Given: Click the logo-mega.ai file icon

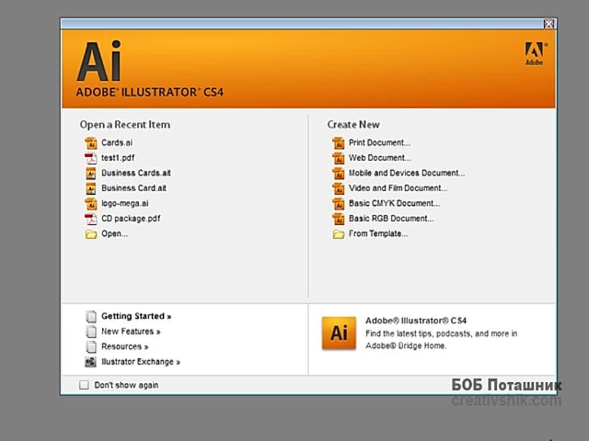Looking at the screenshot, I should click(x=91, y=203).
